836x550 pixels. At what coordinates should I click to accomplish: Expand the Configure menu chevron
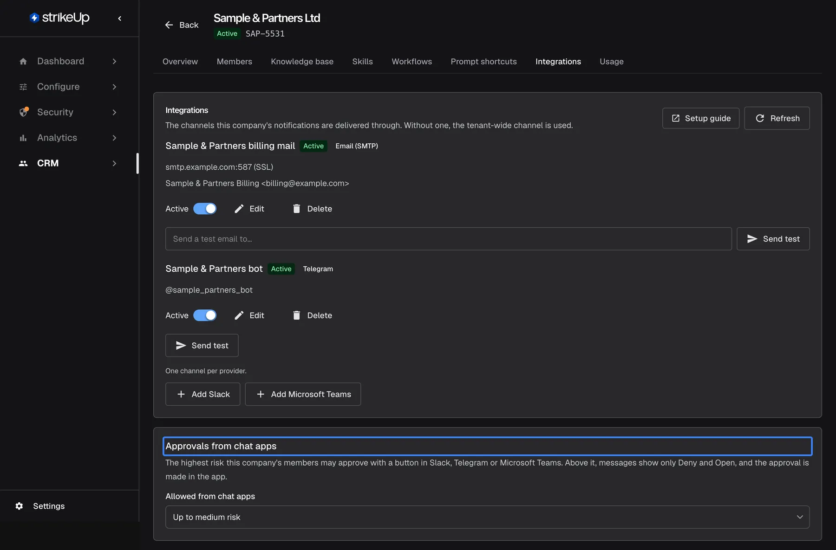[114, 87]
